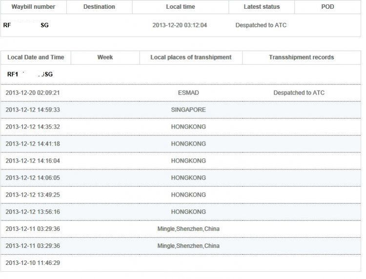366x279 pixels.
Task: Click Despatched to ATC in the summary row
Action: click(x=261, y=25)
